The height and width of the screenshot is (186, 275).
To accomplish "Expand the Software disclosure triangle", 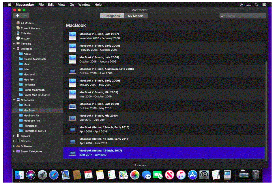I will coord(14,146).
